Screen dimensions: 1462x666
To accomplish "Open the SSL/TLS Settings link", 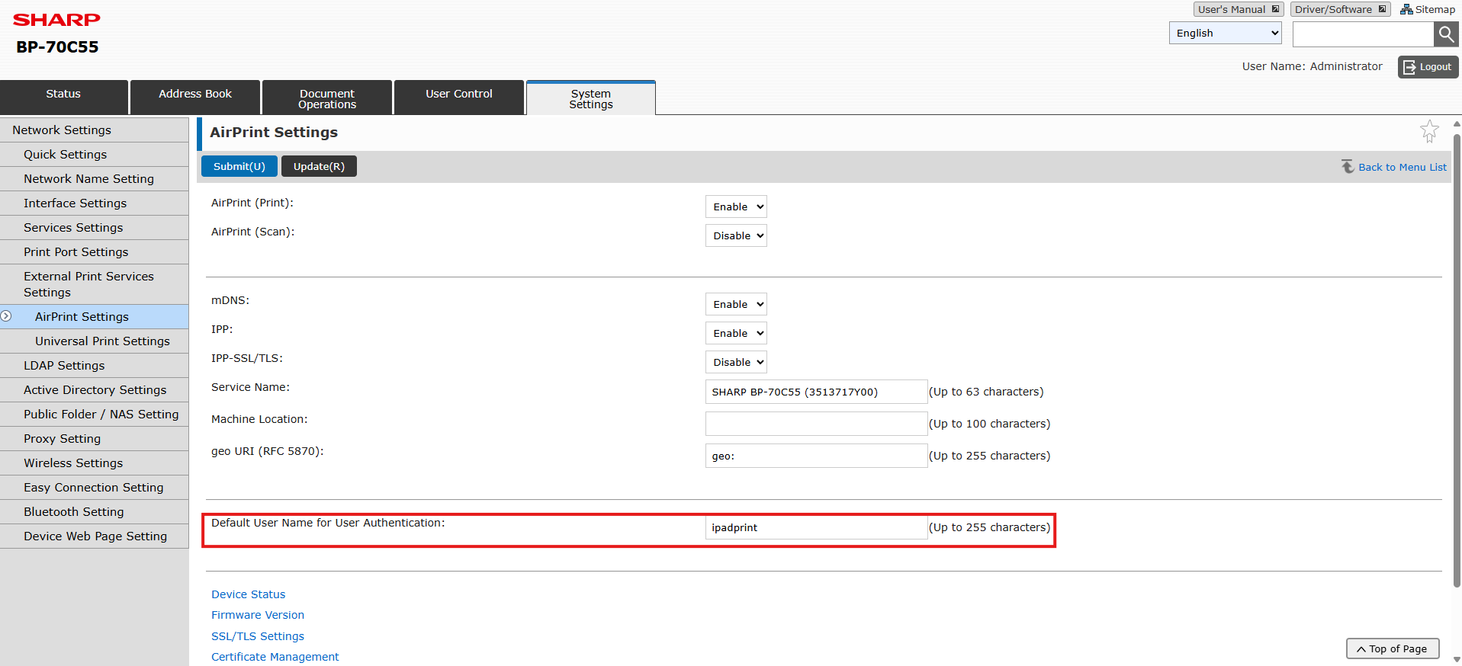I will click(x=258, y=636).
